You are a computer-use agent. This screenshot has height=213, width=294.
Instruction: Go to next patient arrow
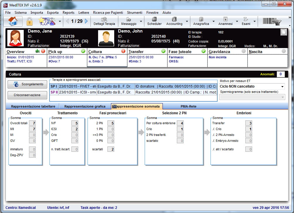coord(86,21)
